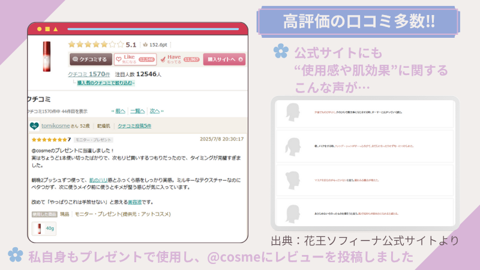Click the 乾燥肌 skin type label
The width and height of the screenshot is (480, 270).
pos(103,126)
